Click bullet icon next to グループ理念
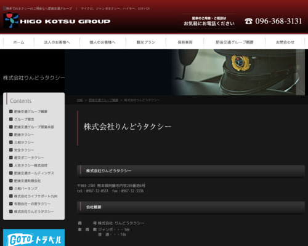 pos(11,119)
